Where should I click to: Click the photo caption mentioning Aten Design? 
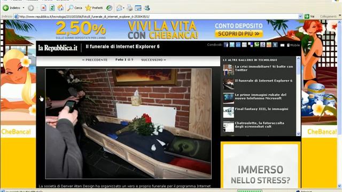point(125,186)
